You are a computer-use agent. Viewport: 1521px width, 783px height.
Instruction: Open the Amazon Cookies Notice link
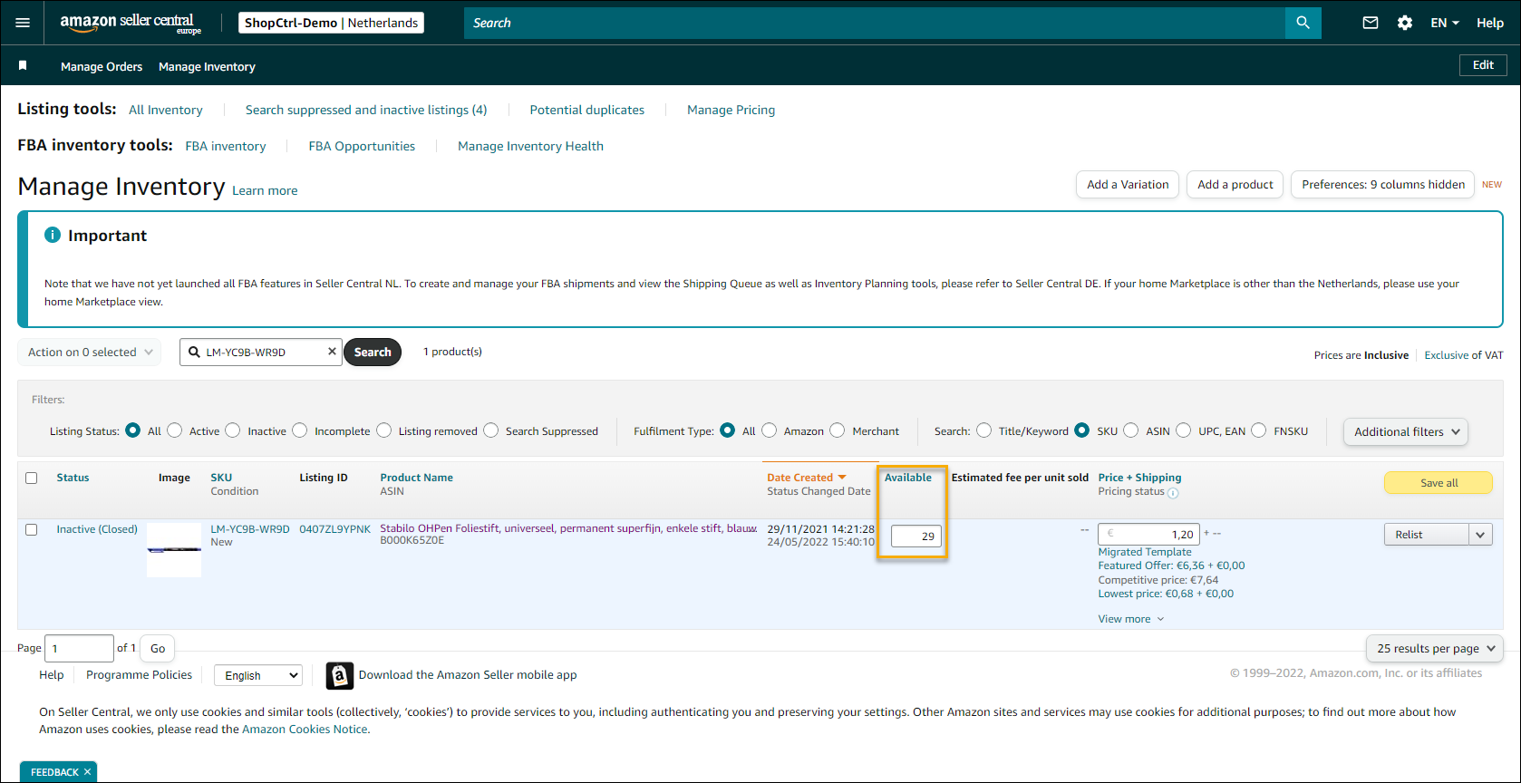point(305,730)
